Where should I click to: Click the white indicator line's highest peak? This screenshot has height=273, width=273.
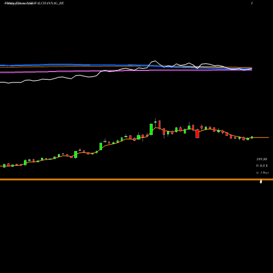coord(155,61)
